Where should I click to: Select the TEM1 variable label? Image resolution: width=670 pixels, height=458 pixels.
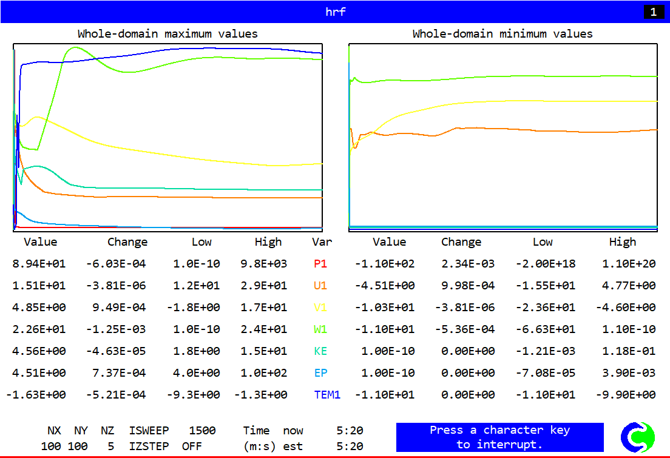point(327,395)
